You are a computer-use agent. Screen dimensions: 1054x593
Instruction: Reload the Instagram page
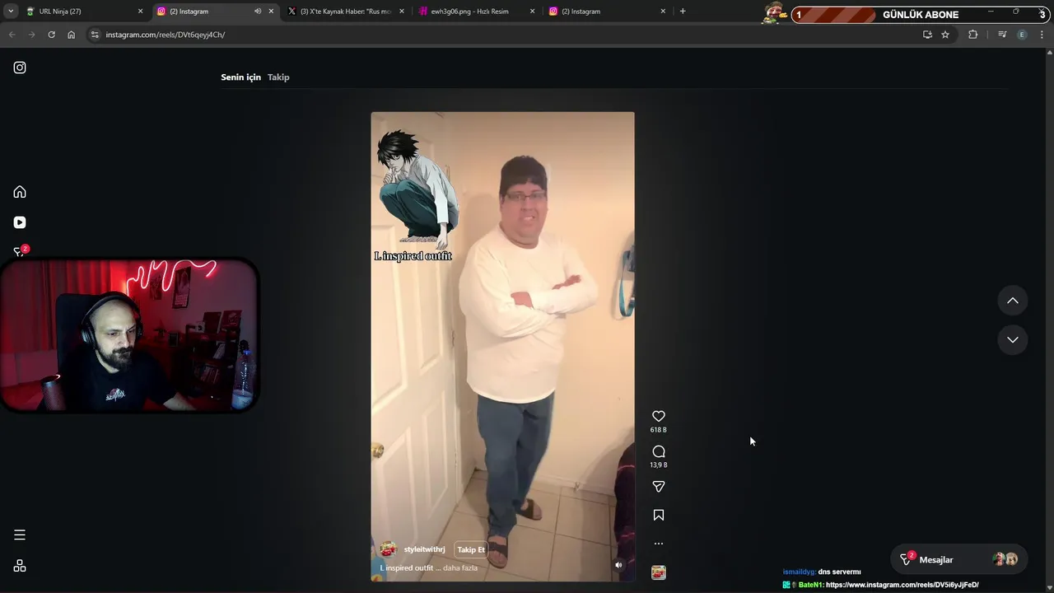[x=51, y=35]
